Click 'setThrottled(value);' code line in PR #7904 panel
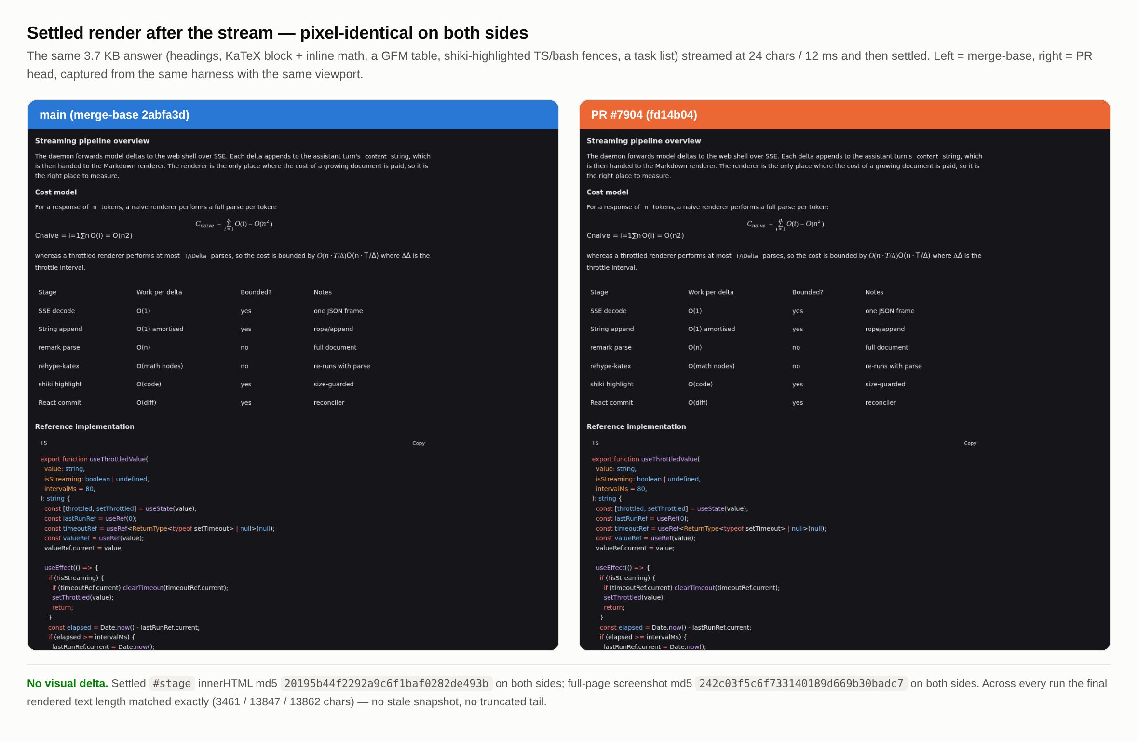1138x742 pixels. 634,597
